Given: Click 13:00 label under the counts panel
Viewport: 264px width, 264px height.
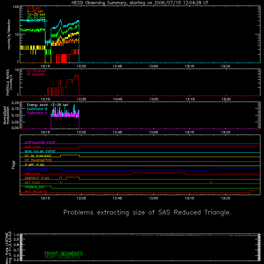Looking at the screenshot, I should 153,66.
